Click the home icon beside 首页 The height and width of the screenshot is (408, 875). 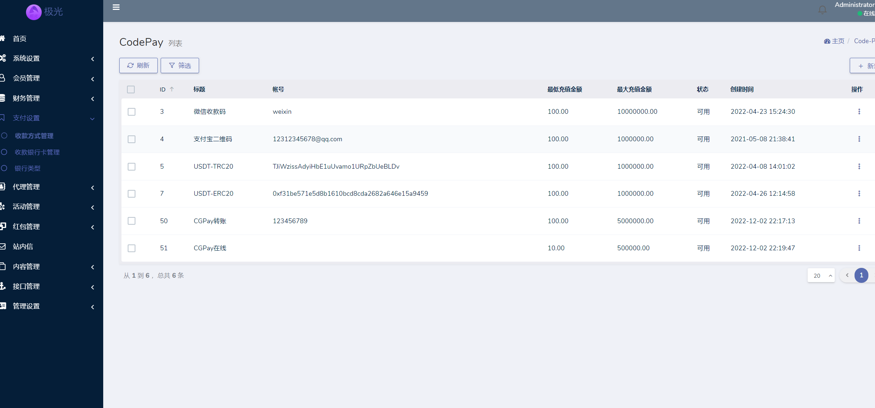[3, 38]
